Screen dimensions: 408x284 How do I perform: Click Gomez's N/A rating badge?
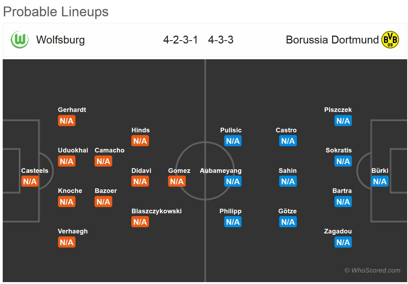[177, 182]
